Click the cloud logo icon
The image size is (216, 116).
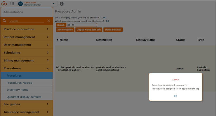point(4,3)
